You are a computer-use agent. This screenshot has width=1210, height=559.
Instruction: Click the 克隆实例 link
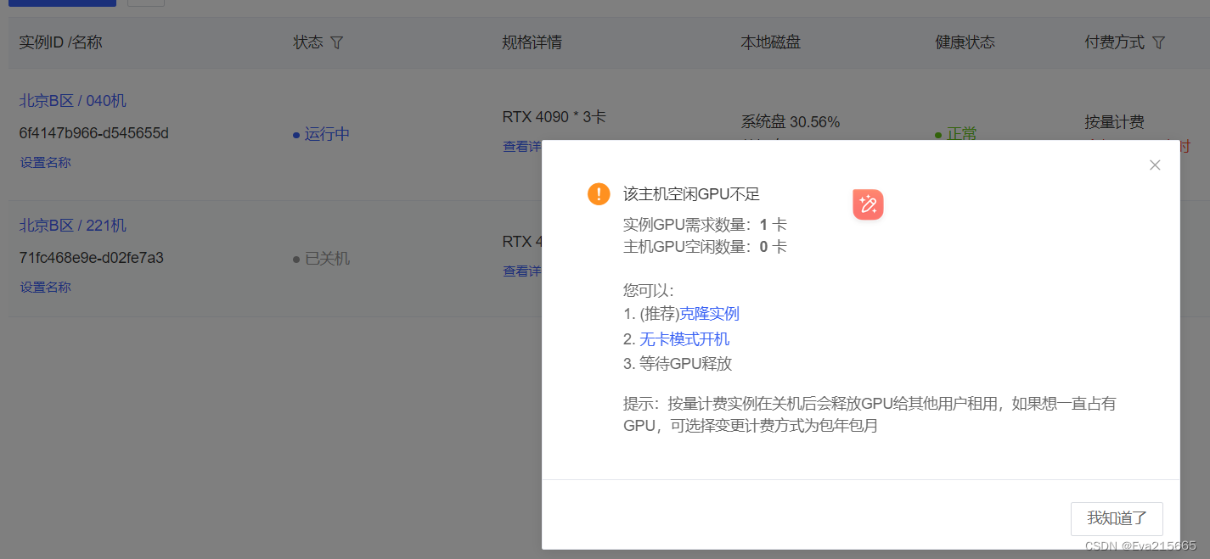coord(709,314)
